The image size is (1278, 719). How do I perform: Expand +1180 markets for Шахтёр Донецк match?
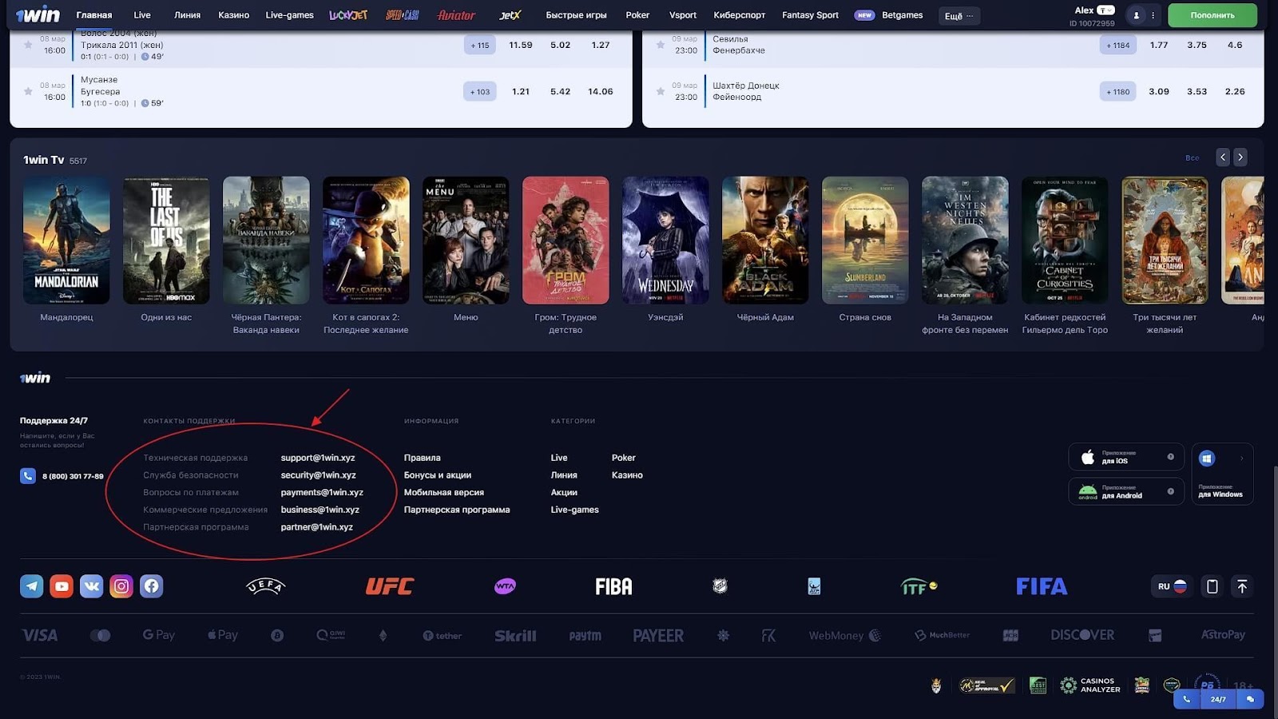(1117, 91)
